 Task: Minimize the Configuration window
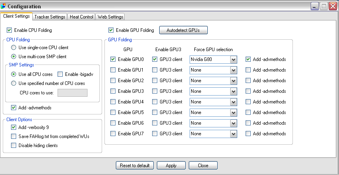coord(315,6)
